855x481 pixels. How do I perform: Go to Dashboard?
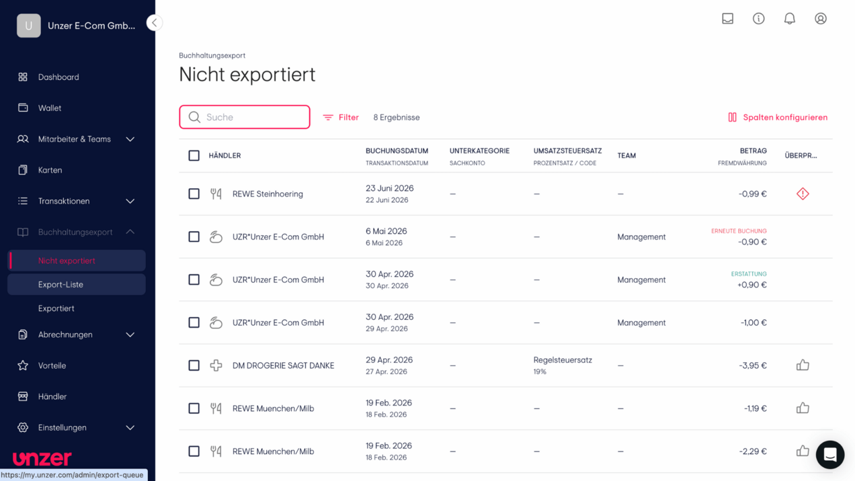tap(58, 77)
